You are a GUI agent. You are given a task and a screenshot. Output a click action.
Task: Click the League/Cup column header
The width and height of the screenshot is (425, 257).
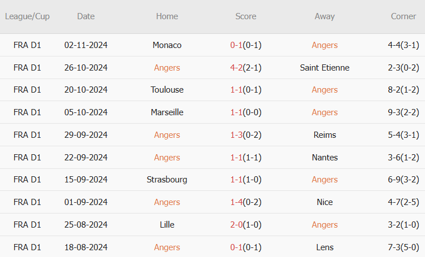pyautogui.click(x=27, y=16)
